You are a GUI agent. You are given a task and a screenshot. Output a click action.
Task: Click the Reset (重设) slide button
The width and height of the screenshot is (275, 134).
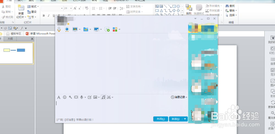click(32, 12)
